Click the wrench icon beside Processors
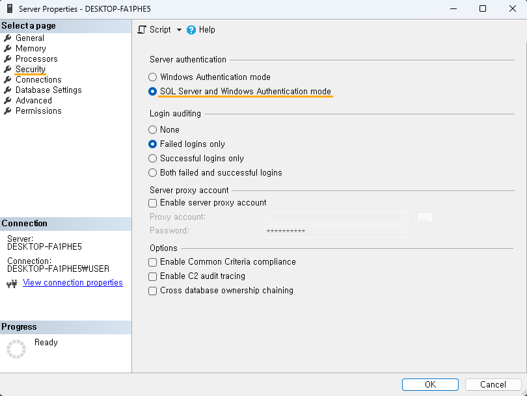The height and width of the screenshot is (396, 527). coord(7,59)
